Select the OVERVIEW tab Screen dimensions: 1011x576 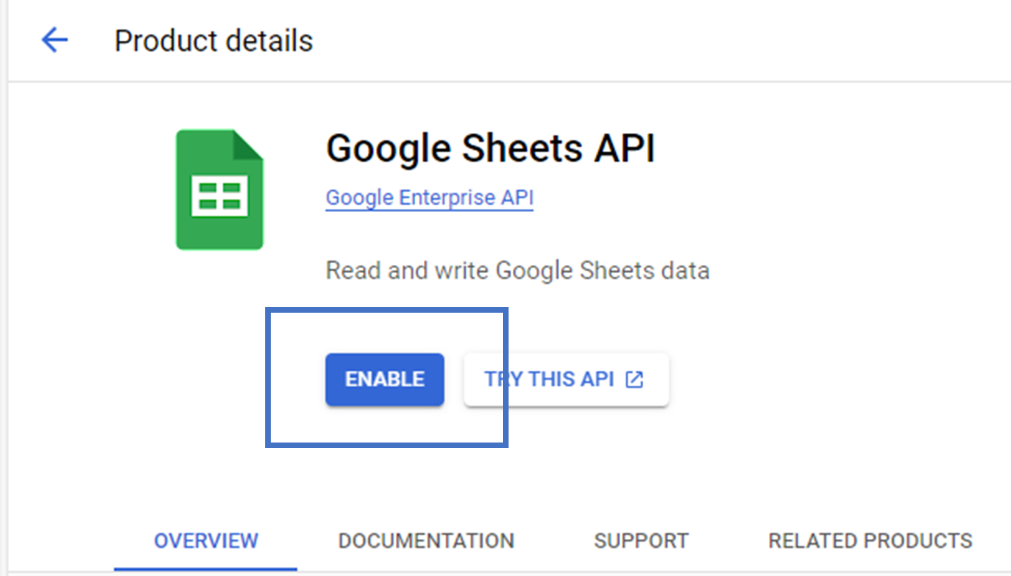pyautogui.click(x=205, y=540)
